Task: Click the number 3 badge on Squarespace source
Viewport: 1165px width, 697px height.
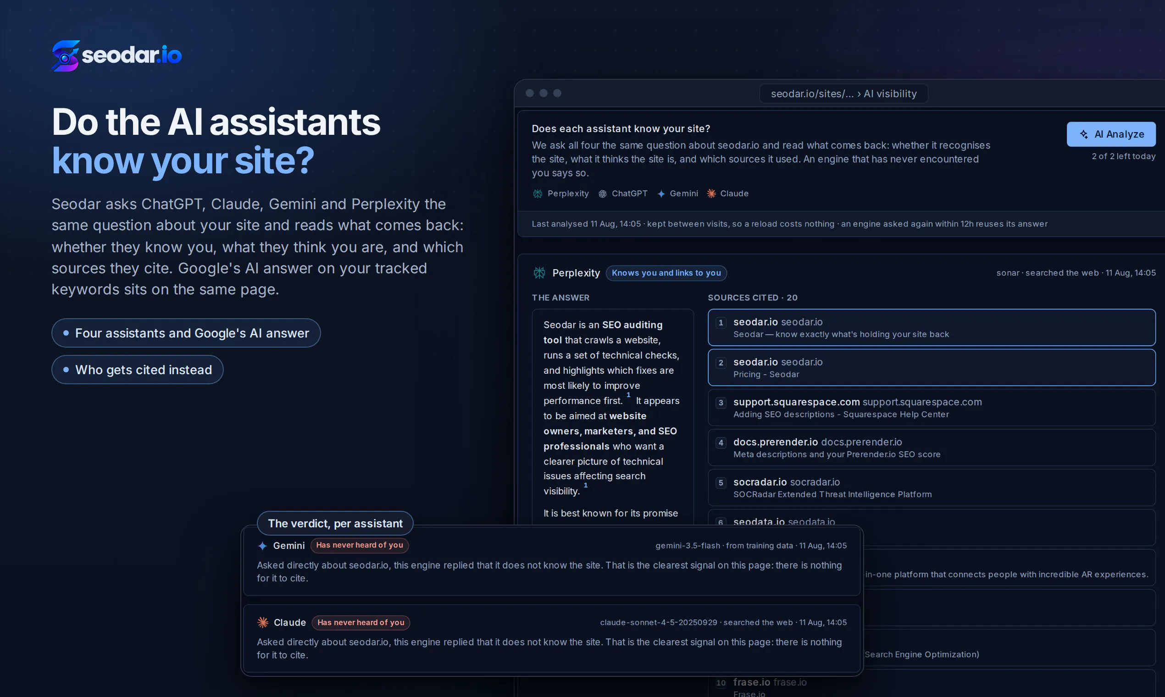Action: tap(721, 403)
